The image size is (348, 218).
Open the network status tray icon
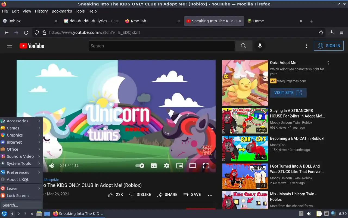click(327, 214)
